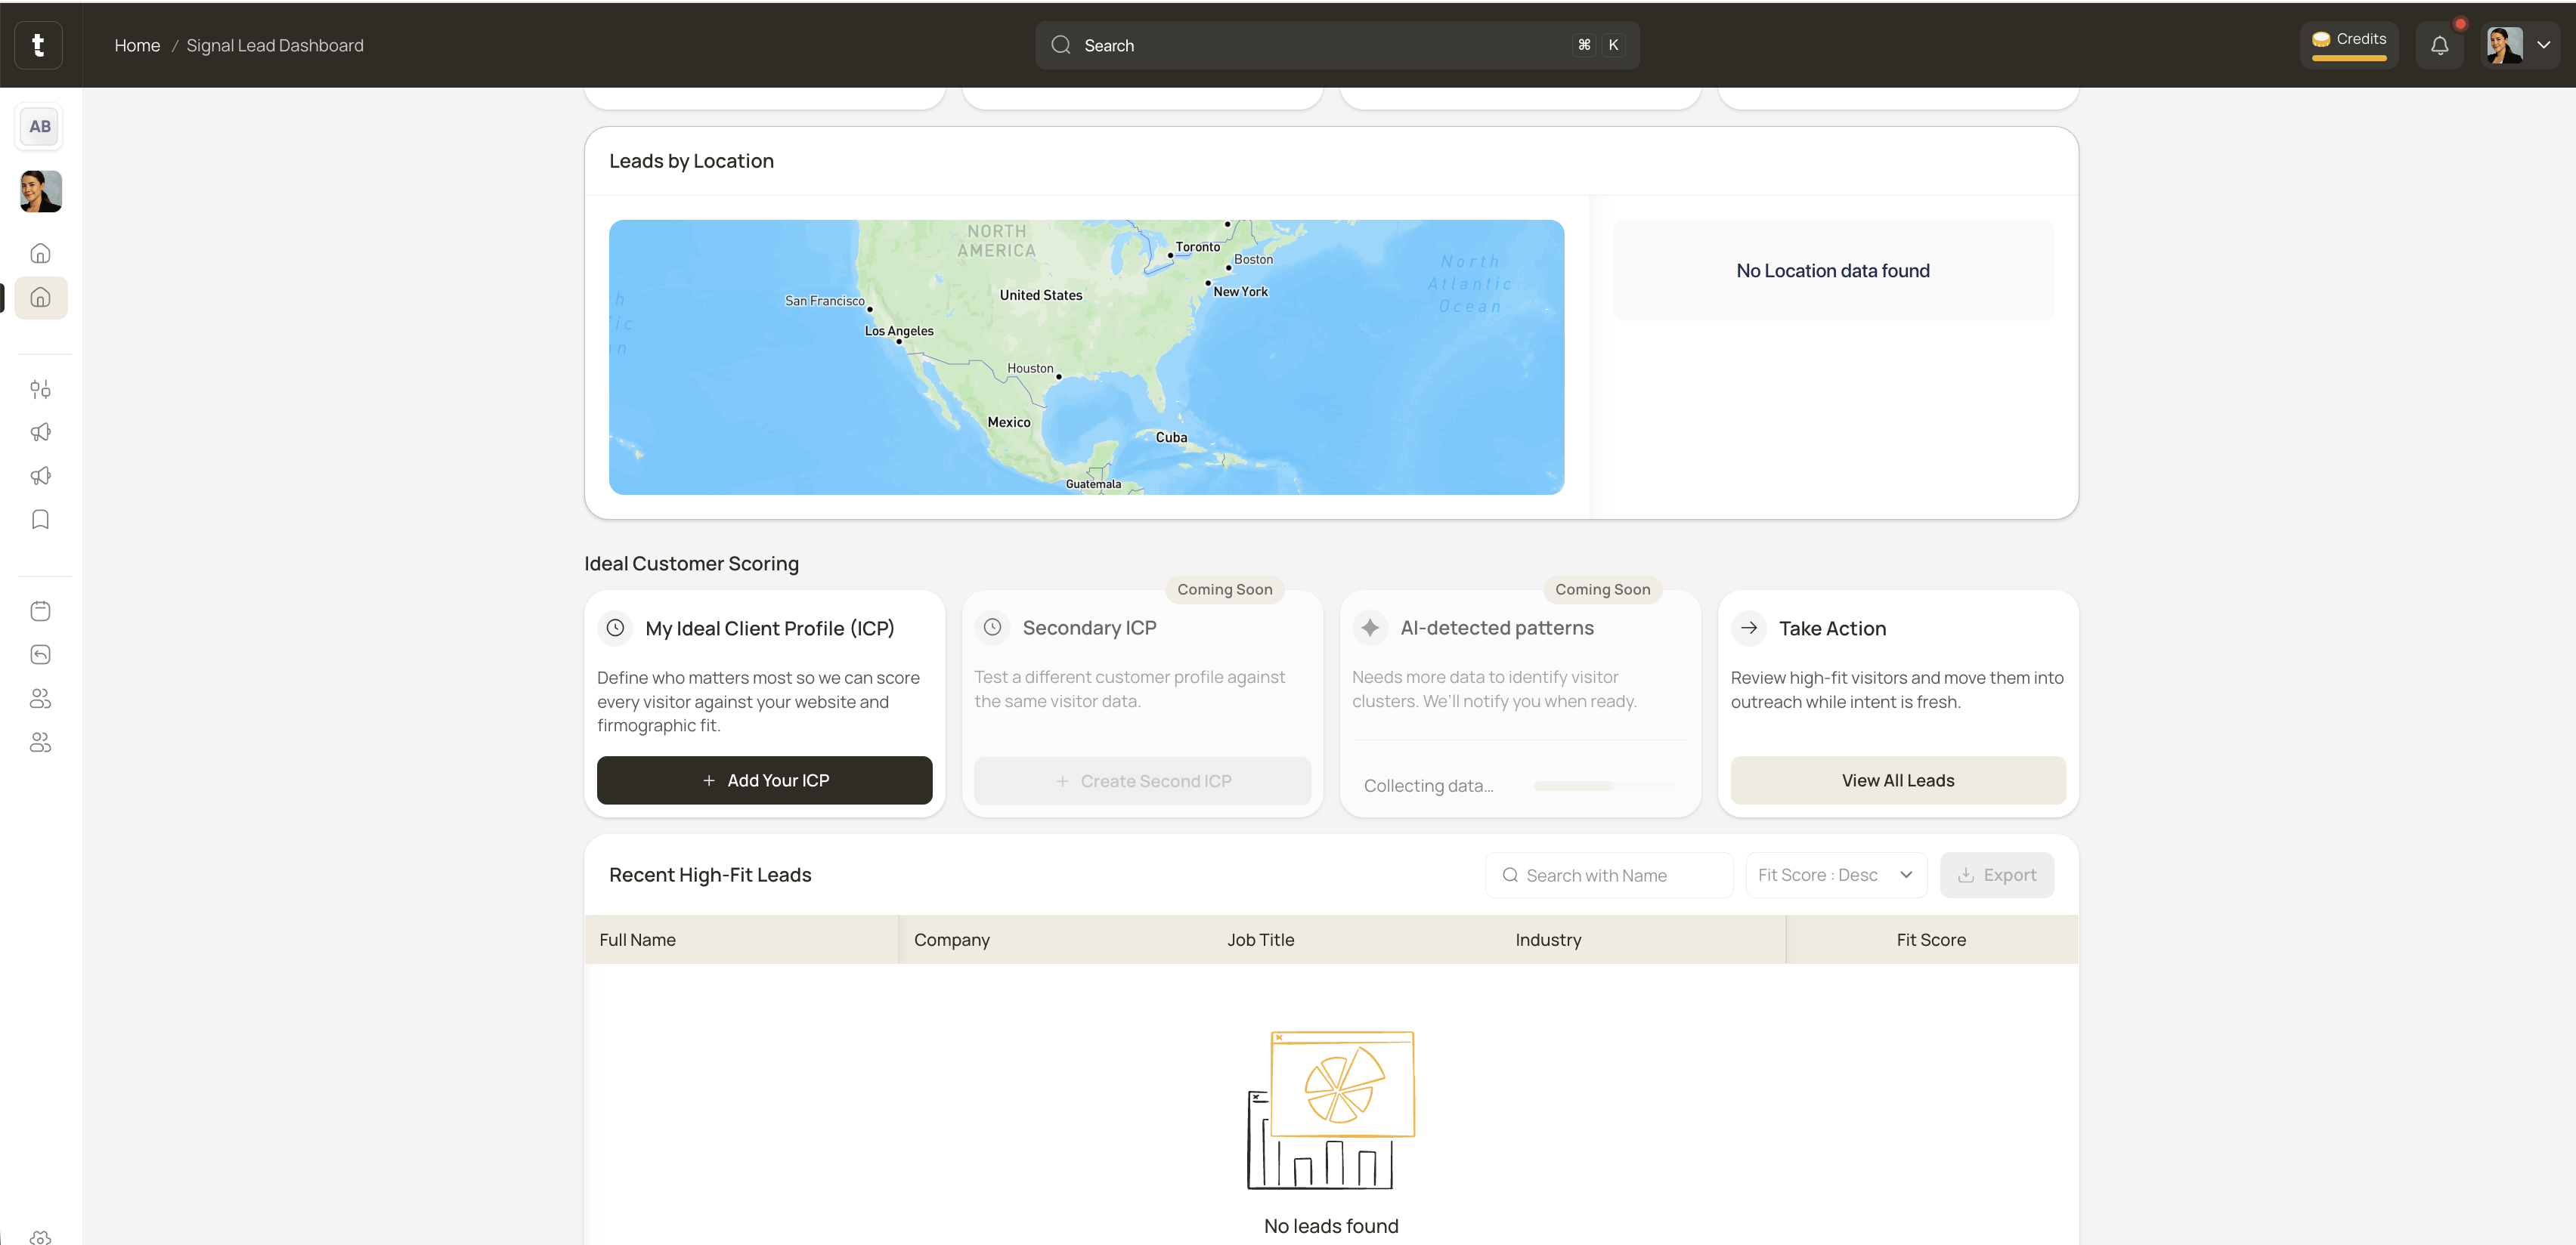
Task: Click Toronto label on the map
Action: pyautogui.click(x=1198, y=247)
